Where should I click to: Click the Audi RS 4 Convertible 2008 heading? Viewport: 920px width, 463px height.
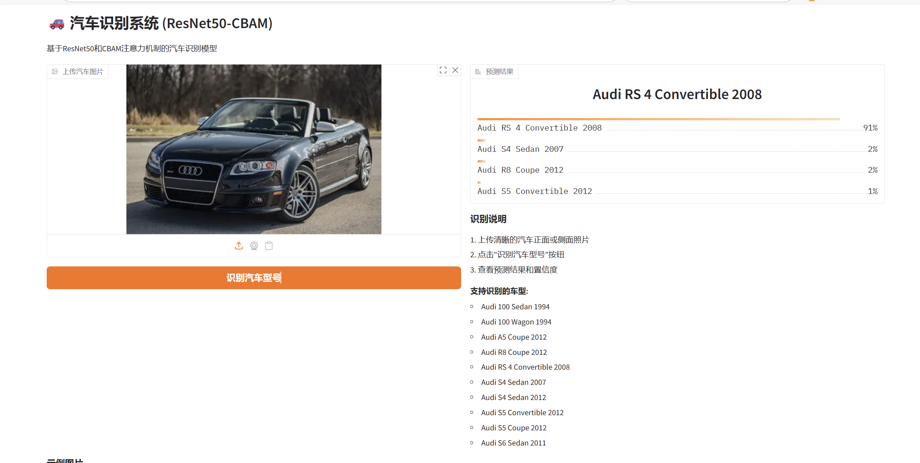tap(677, 94)
